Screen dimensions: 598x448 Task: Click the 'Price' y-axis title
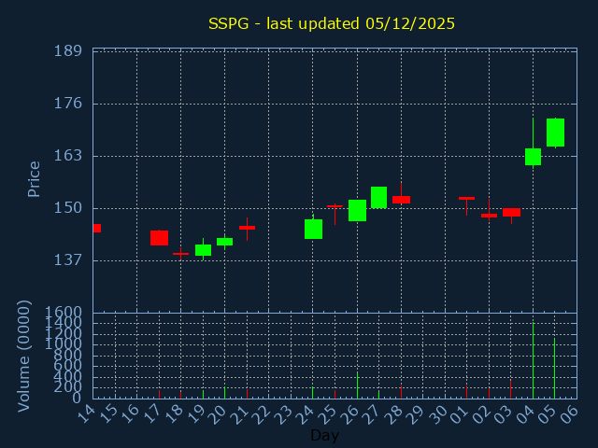pos(35,178)
